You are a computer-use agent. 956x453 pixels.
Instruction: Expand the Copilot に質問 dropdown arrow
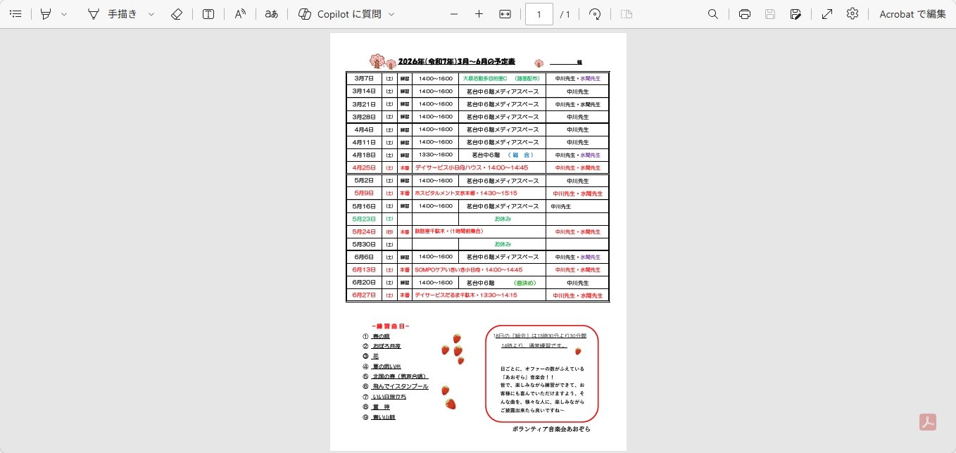click(391, 14)
